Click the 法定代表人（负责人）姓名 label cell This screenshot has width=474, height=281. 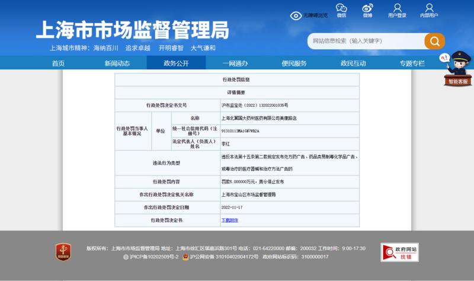(x=195, y=143)
